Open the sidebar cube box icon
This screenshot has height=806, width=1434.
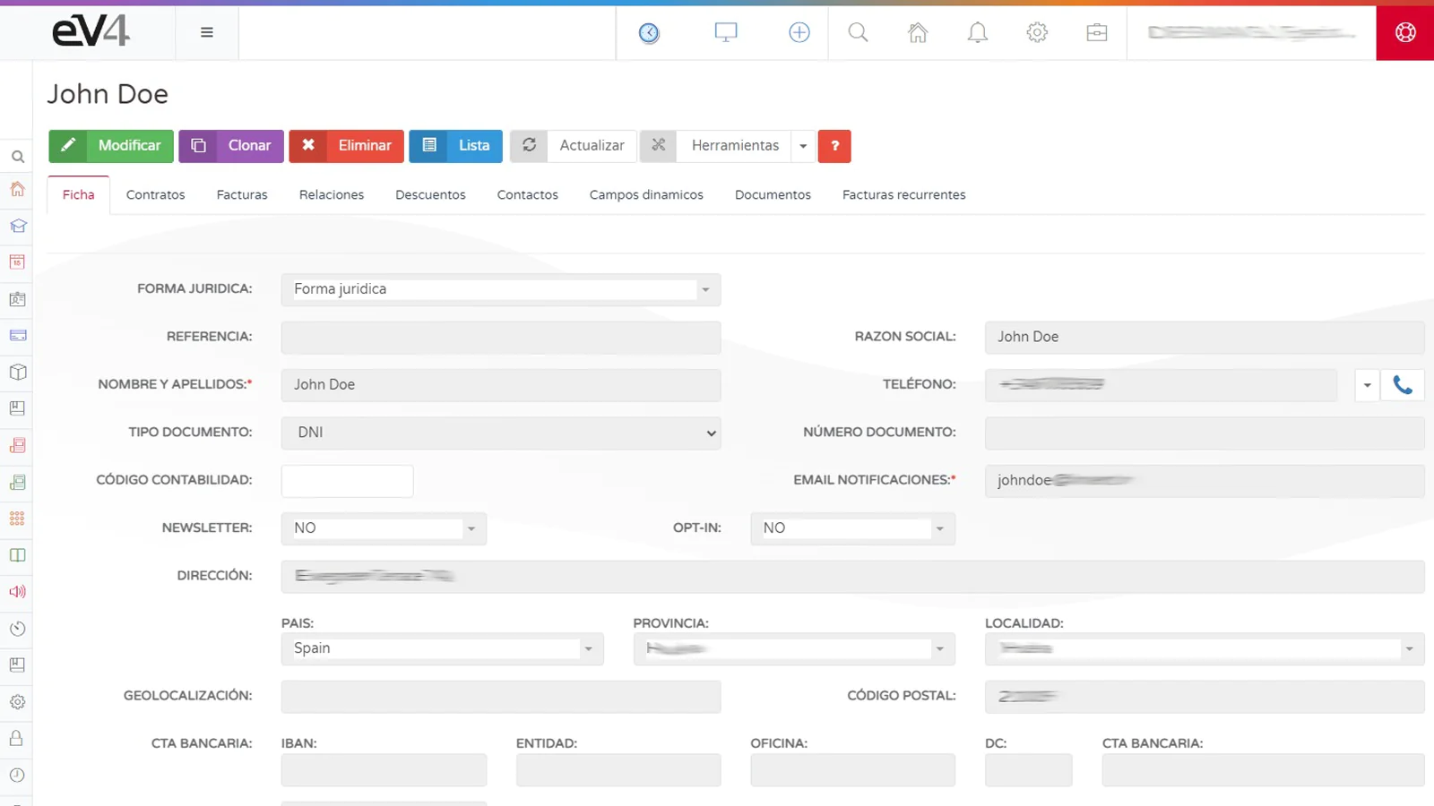coord(17,373)
